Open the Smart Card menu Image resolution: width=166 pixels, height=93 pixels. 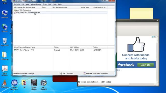coord(47,4)
